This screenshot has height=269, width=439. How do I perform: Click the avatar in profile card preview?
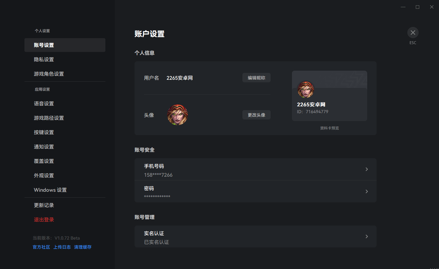tap(305, 89)
